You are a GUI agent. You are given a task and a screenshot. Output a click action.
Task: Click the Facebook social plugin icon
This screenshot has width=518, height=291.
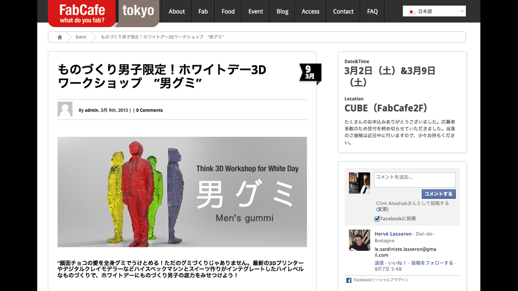pyautogui.click(x=348, y=280)
